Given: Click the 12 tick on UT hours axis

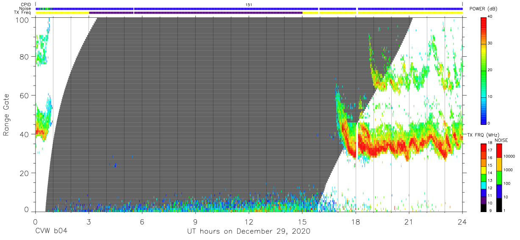Looking at the screenshot, I should (x=249, y=221).
